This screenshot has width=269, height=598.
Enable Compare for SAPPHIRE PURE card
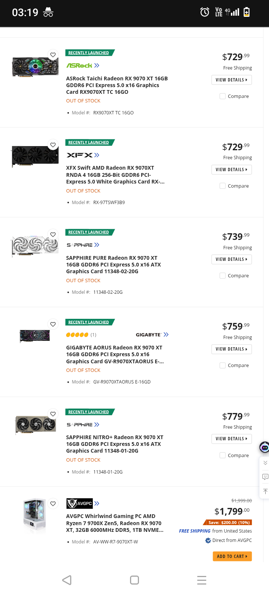click(x=223, y=276)
